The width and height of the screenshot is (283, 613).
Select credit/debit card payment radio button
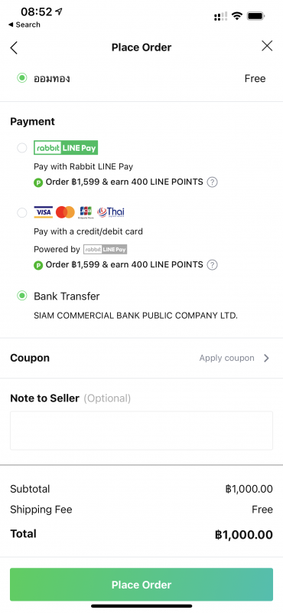coord(22,213)
